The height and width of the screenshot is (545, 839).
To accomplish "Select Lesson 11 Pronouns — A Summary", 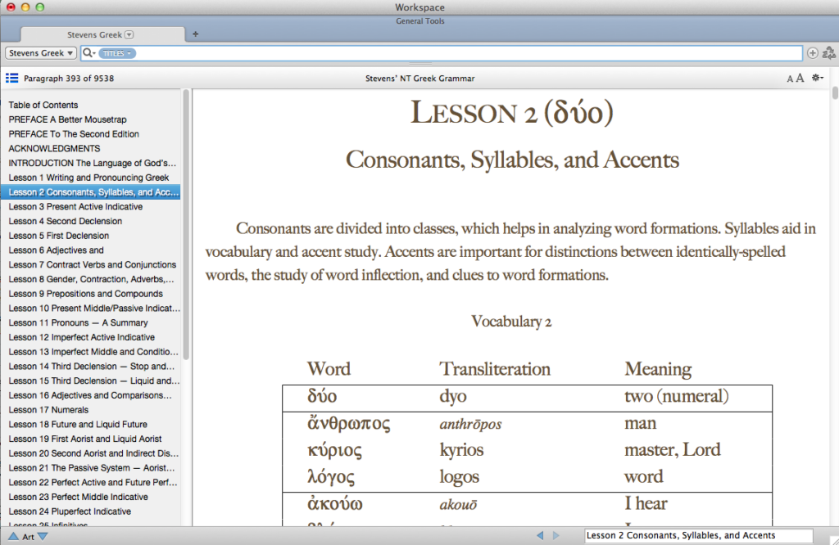I will tap(90, 322).
